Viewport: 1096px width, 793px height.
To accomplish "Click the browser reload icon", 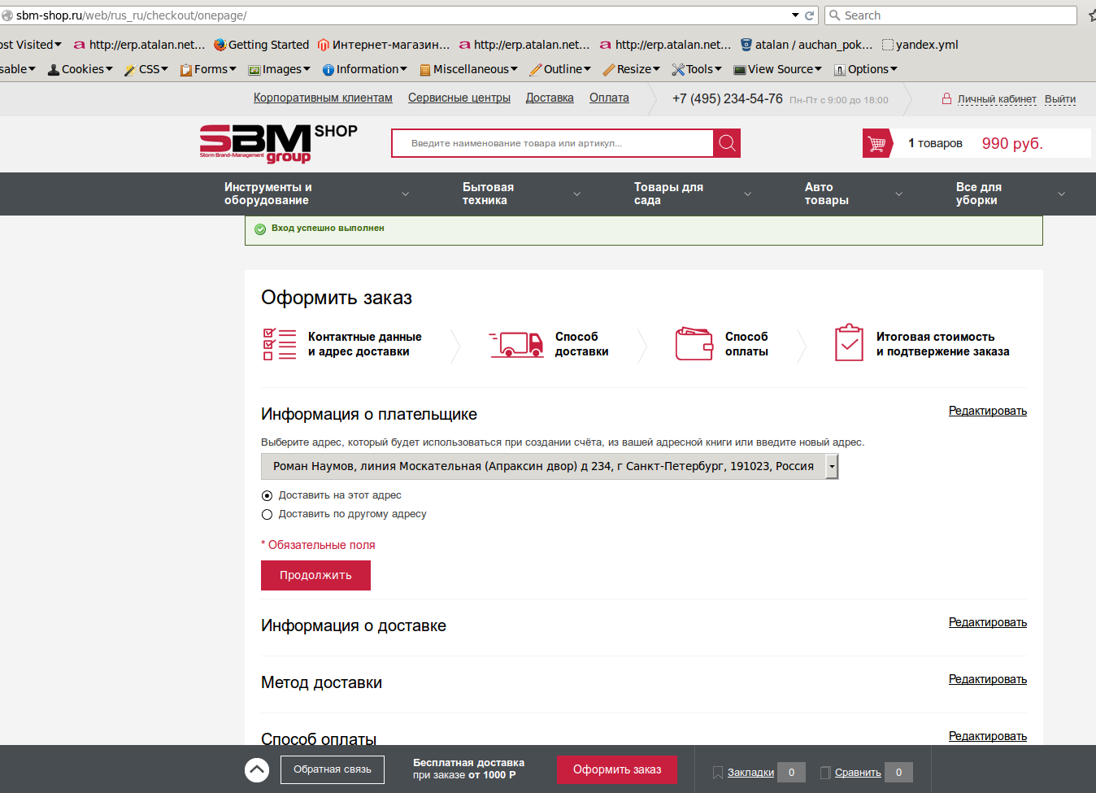I will tap(810, 15).
